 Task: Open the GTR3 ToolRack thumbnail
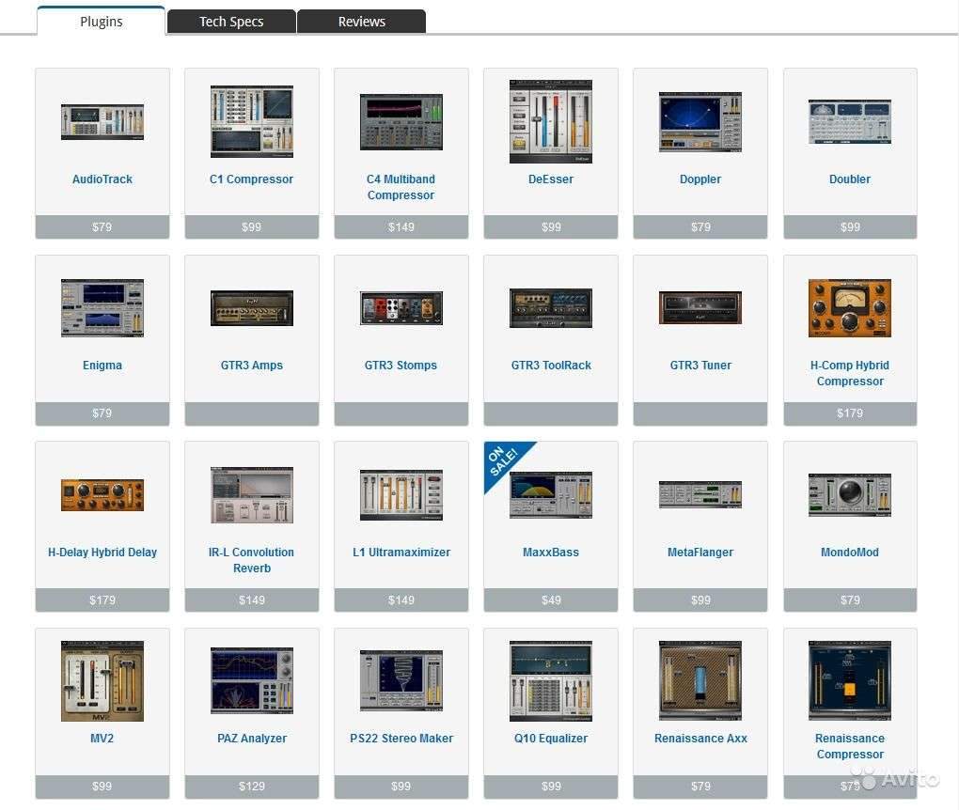(550, 308)
